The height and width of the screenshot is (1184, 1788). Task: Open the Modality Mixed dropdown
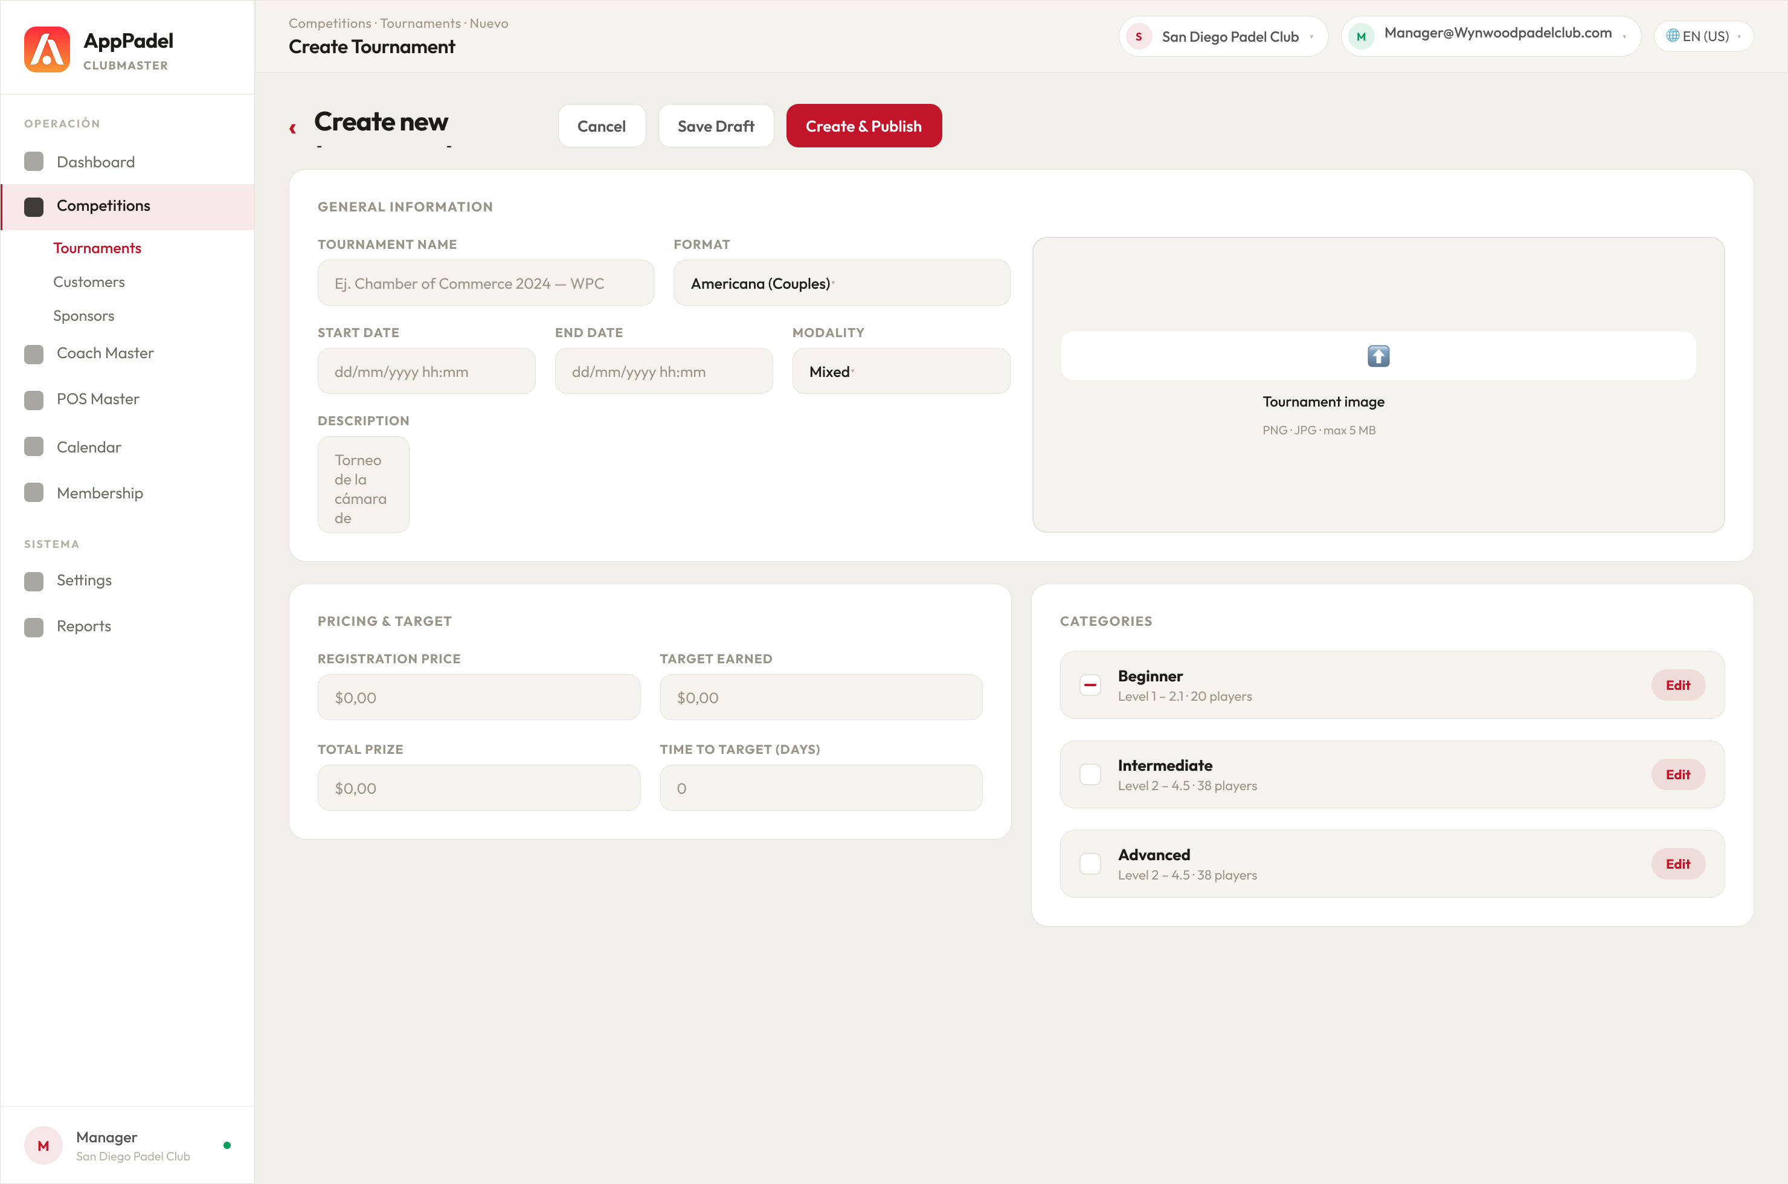[x=901, y=371]
